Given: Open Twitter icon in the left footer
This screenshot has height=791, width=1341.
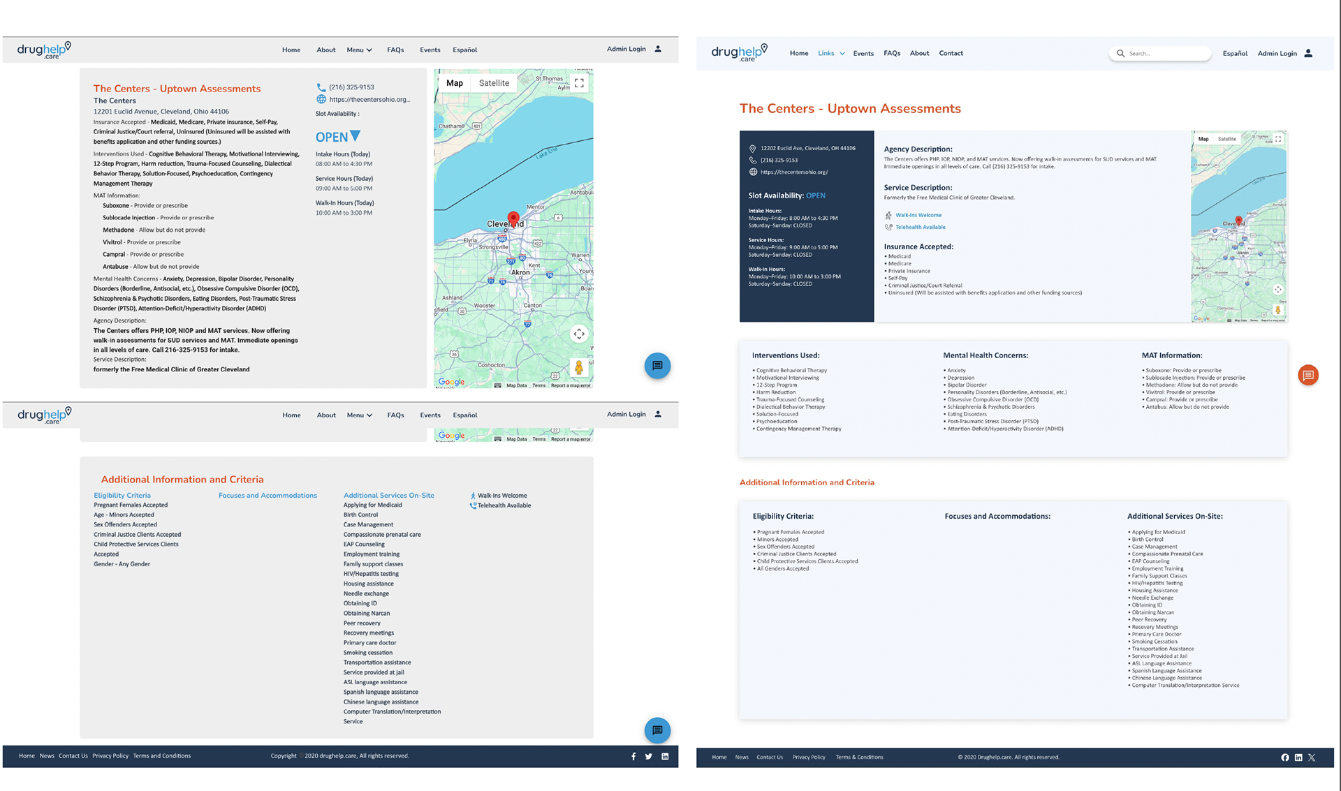Looking at the screenshot, I should tap(649, 756).
